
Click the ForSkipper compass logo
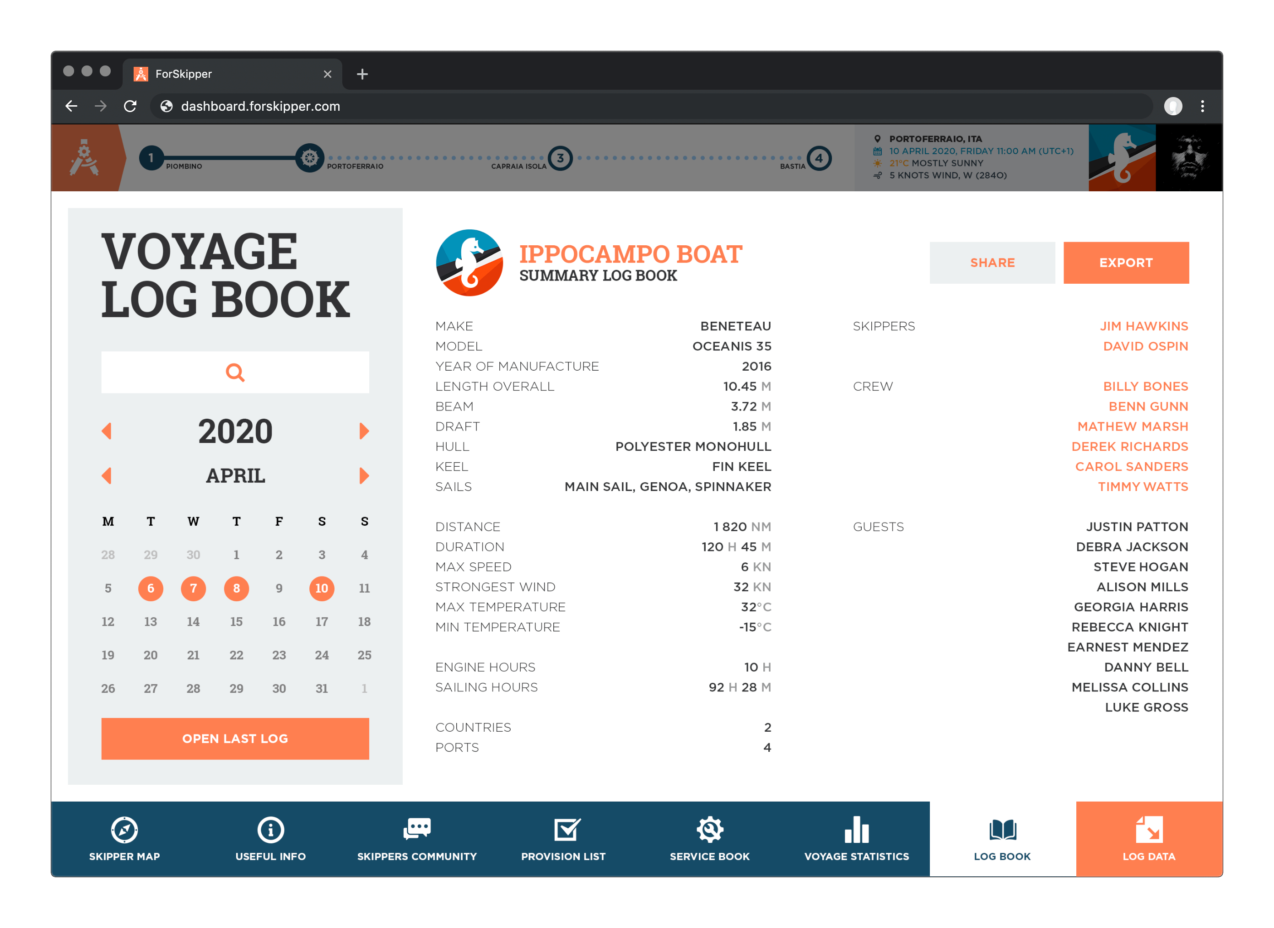84,158
